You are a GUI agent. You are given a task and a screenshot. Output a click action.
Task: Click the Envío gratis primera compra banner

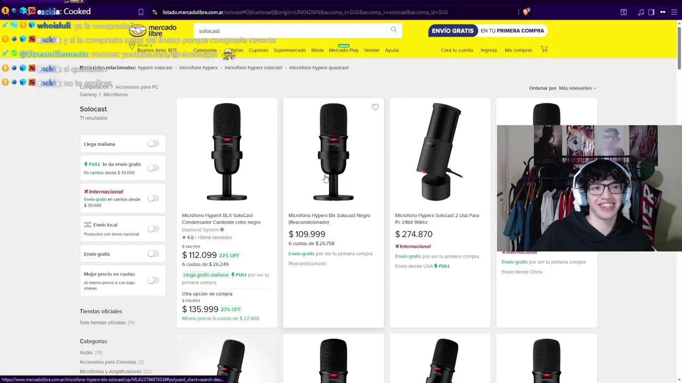488,31
